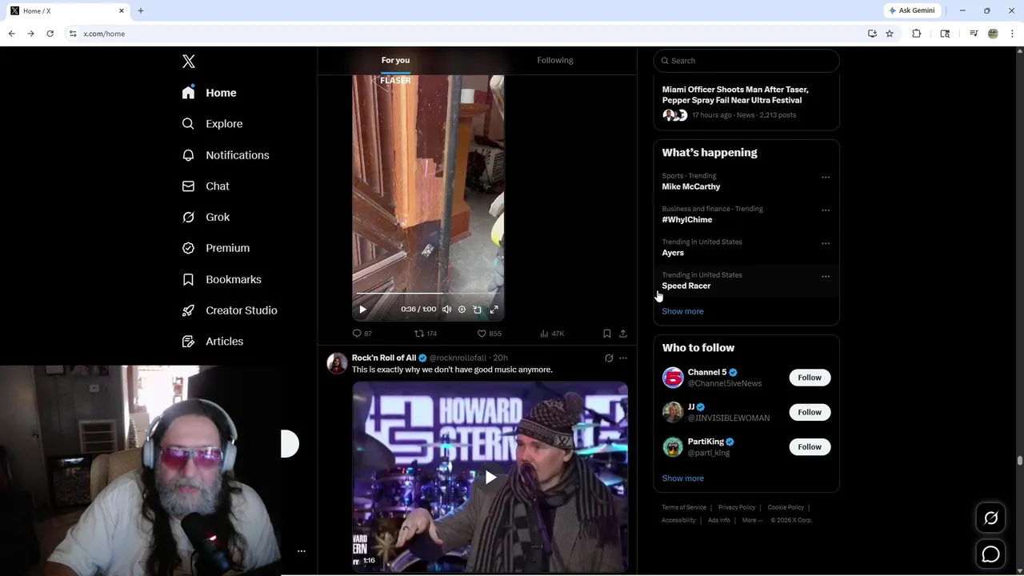Open Creator Studio in sidebar

click(230, 310)
